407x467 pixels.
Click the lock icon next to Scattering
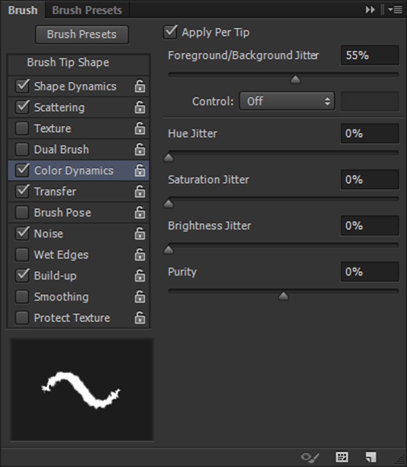pos(140,107)
